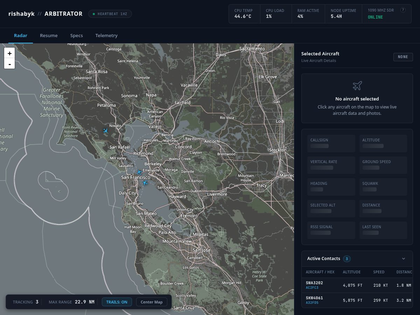The height and width of the screenshot is (315, 420).
Task: Click the CPU Load 1% stat
Action: [276, 14]
